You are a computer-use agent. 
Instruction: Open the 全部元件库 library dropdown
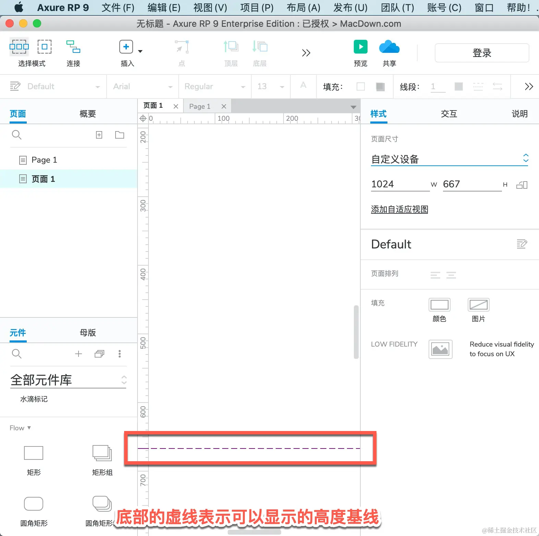(x=69, y=380)
